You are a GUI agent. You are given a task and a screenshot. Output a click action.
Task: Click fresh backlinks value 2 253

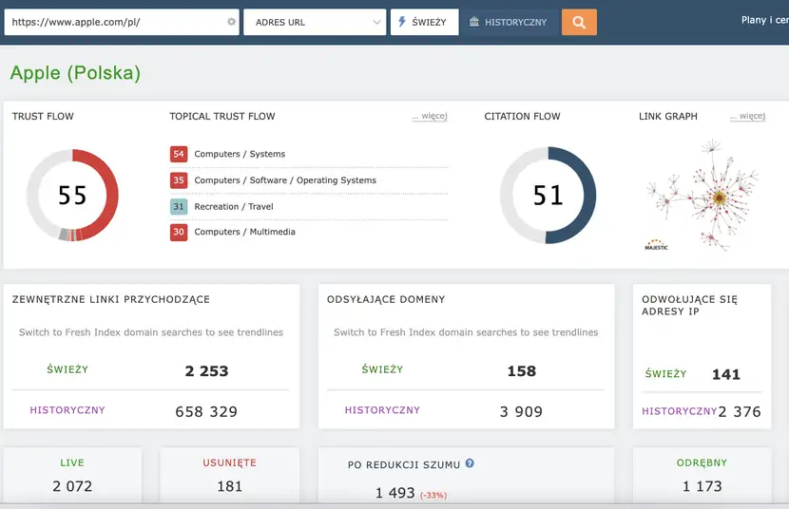pos(206,370)
